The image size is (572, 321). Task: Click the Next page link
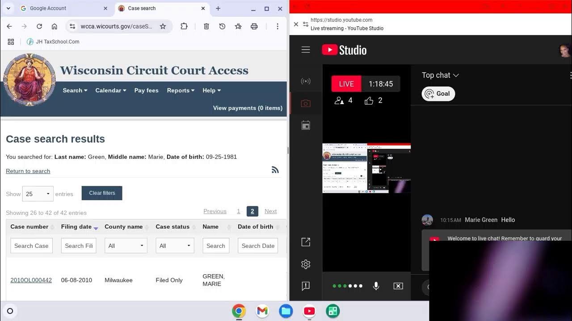click(x=270, y=211)
